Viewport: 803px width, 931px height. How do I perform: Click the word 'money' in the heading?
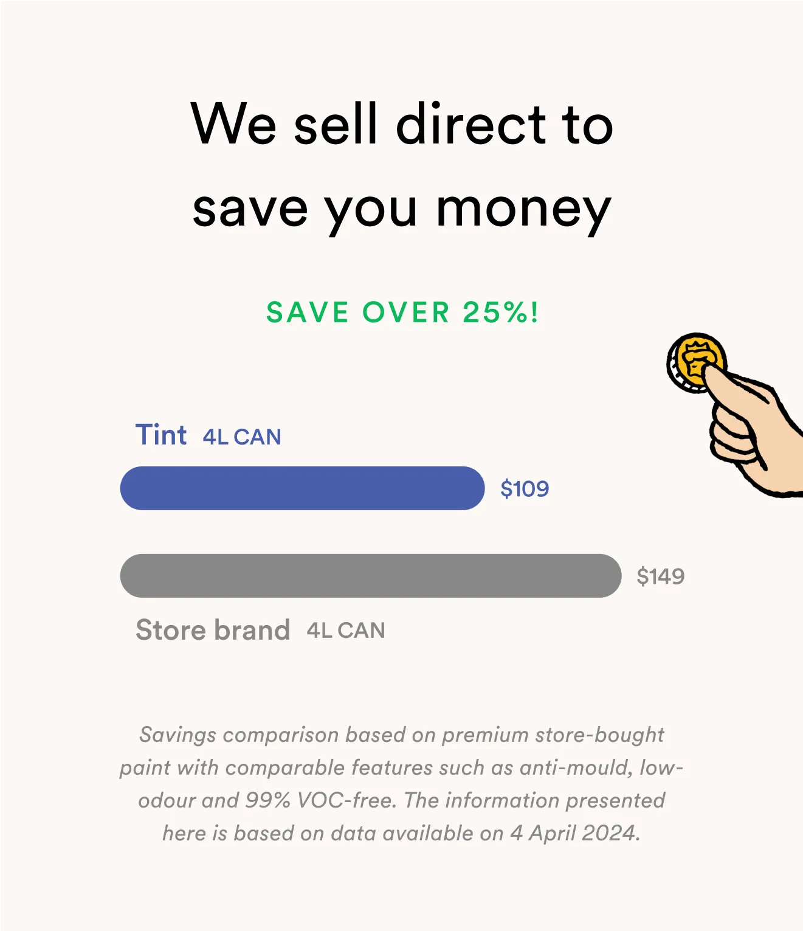coord(524,210)
